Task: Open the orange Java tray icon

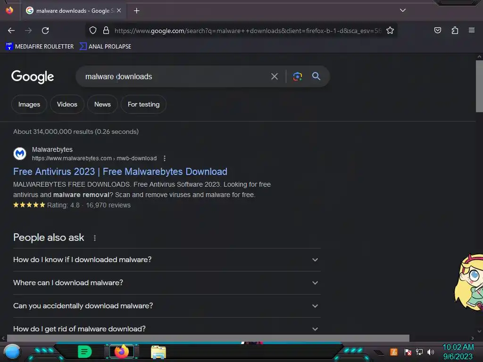Action: pyautogui.click(x=394, y=352)
